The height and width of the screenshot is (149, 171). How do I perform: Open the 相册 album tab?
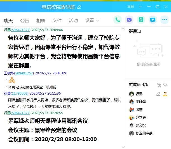[41, 21]
